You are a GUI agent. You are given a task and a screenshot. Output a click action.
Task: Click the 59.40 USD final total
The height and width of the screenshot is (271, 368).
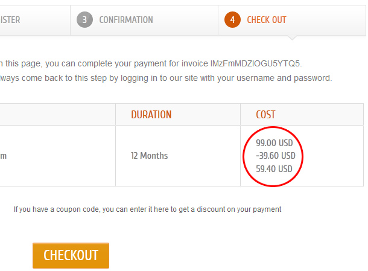274,169
